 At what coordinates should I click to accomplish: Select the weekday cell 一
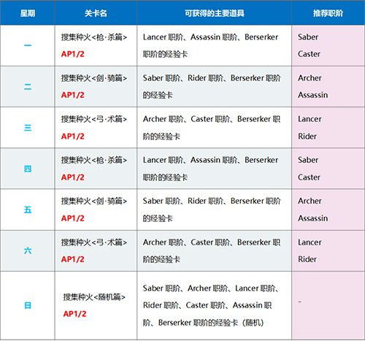(28, 45)
